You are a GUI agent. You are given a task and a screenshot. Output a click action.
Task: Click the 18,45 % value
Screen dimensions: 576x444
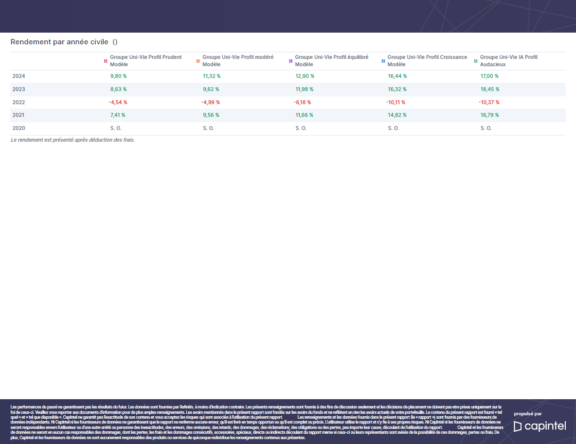point(490,89)
